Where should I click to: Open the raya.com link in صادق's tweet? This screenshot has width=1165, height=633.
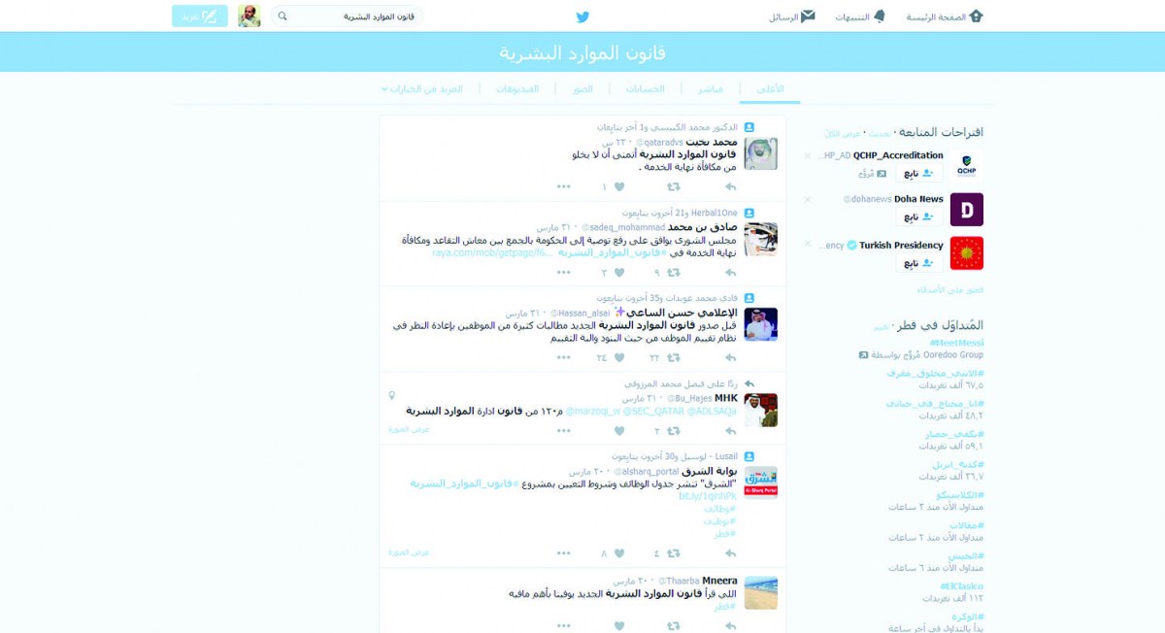click(491, 252)
